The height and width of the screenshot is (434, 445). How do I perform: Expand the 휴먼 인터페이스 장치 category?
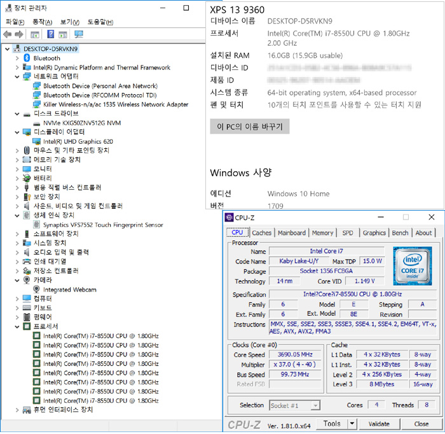[x=17, y=410]
